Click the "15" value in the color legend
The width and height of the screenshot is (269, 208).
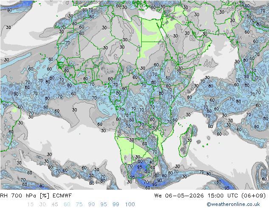[30, 205]
